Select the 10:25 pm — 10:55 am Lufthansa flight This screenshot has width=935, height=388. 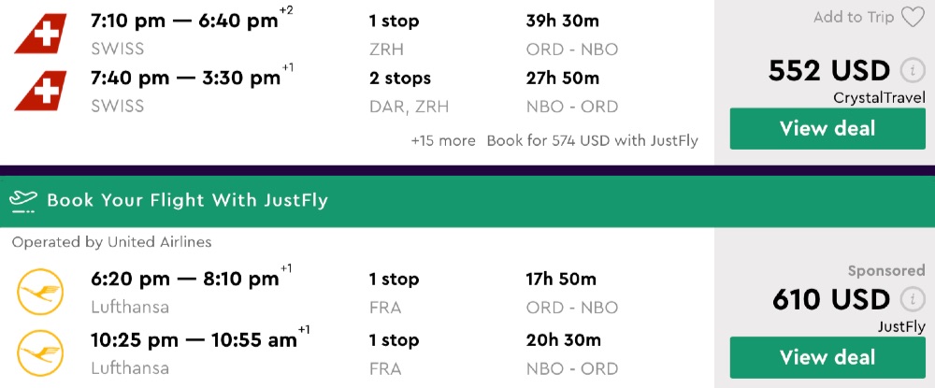coord(194,340)
